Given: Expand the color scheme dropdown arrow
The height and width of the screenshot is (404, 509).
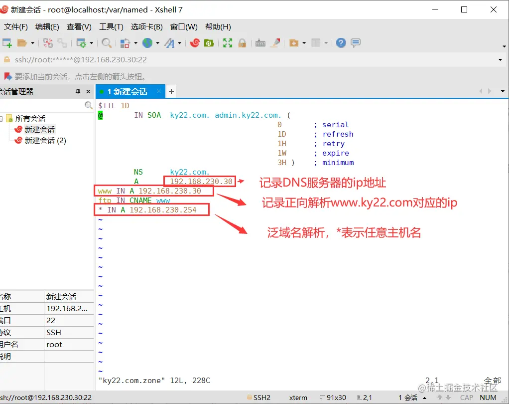Looking at the screenshot, I should point(135,43).
